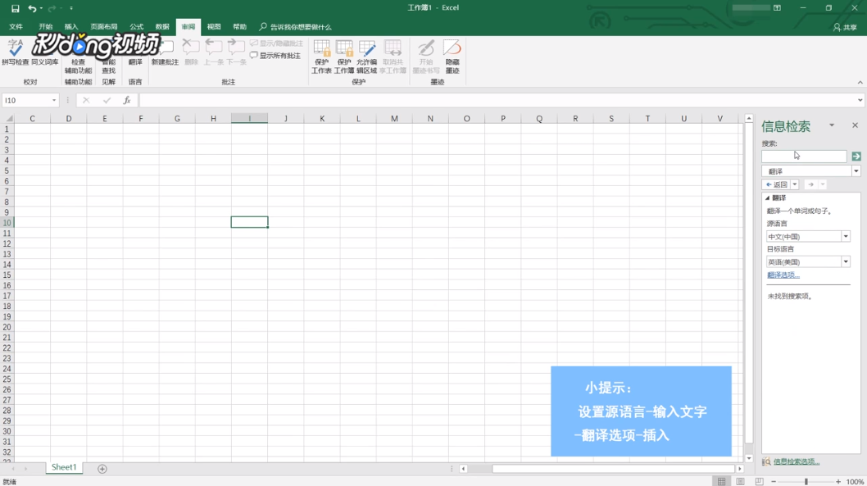Click the formula bar input area

[x=497, y=100]
